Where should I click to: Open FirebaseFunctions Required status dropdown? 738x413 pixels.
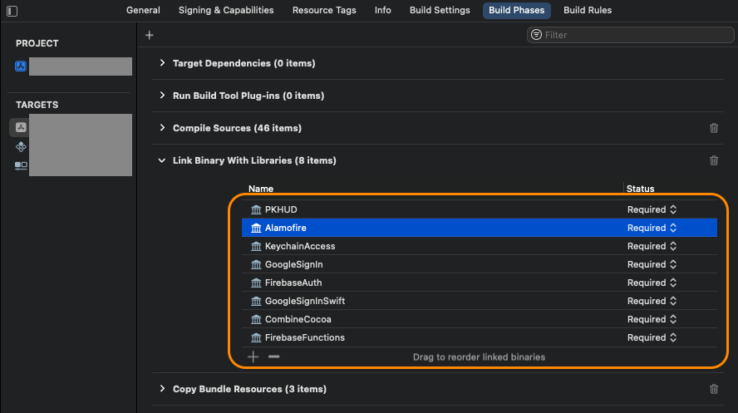652,337
